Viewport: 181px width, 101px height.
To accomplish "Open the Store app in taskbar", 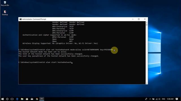I will point(27,99).
